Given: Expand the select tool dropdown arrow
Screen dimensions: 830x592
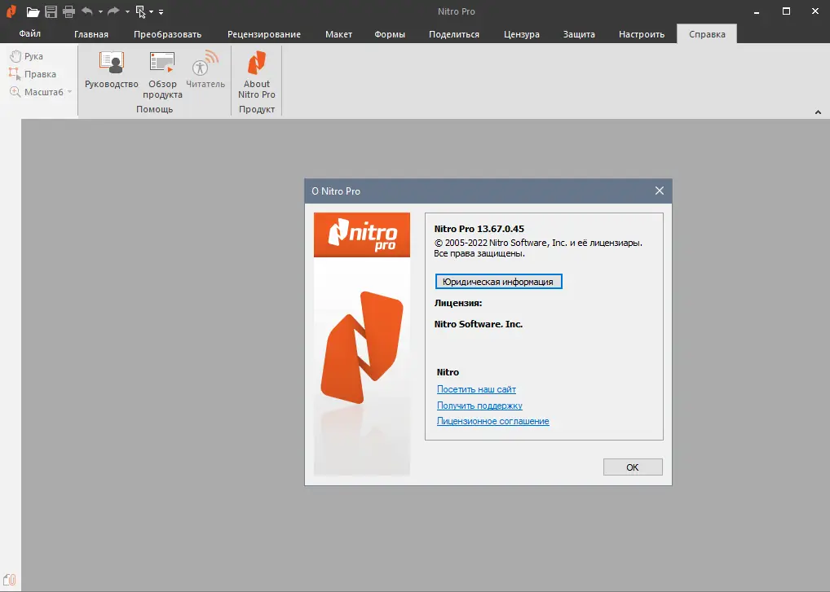Looking at the screenshot, I should pyautogui.click(x=152, y=11).
